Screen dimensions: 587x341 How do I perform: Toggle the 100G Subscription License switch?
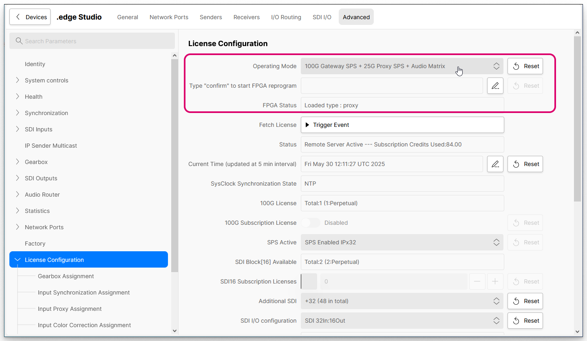pyautogui.click(x=311, y=223)
